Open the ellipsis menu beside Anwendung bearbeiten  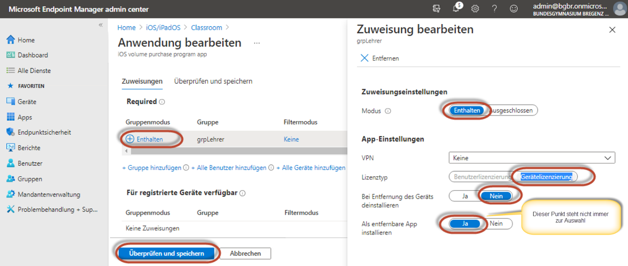[x=257, y=43]
